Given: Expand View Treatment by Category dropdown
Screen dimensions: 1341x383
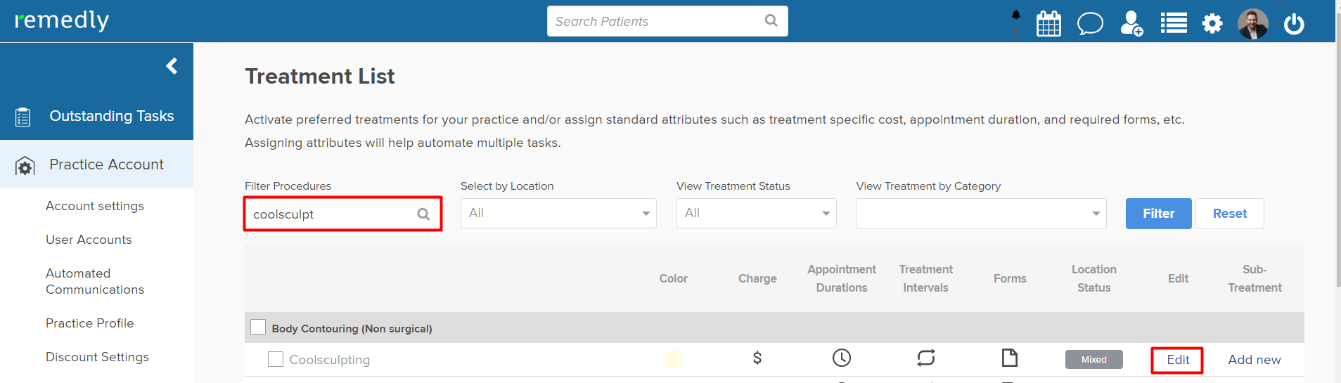Looking at the screenshot, I should [x=980, y=214].
